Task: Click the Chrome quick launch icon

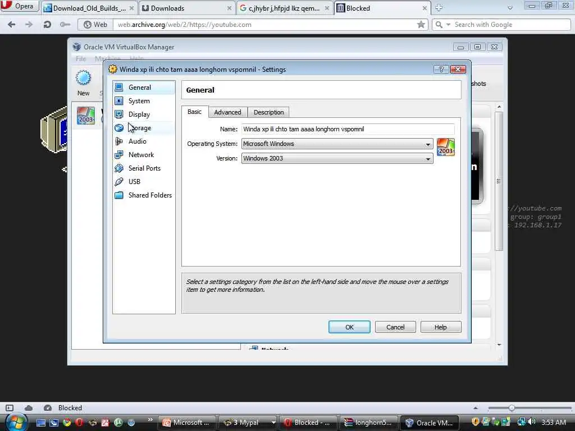Action: (67, 423)
